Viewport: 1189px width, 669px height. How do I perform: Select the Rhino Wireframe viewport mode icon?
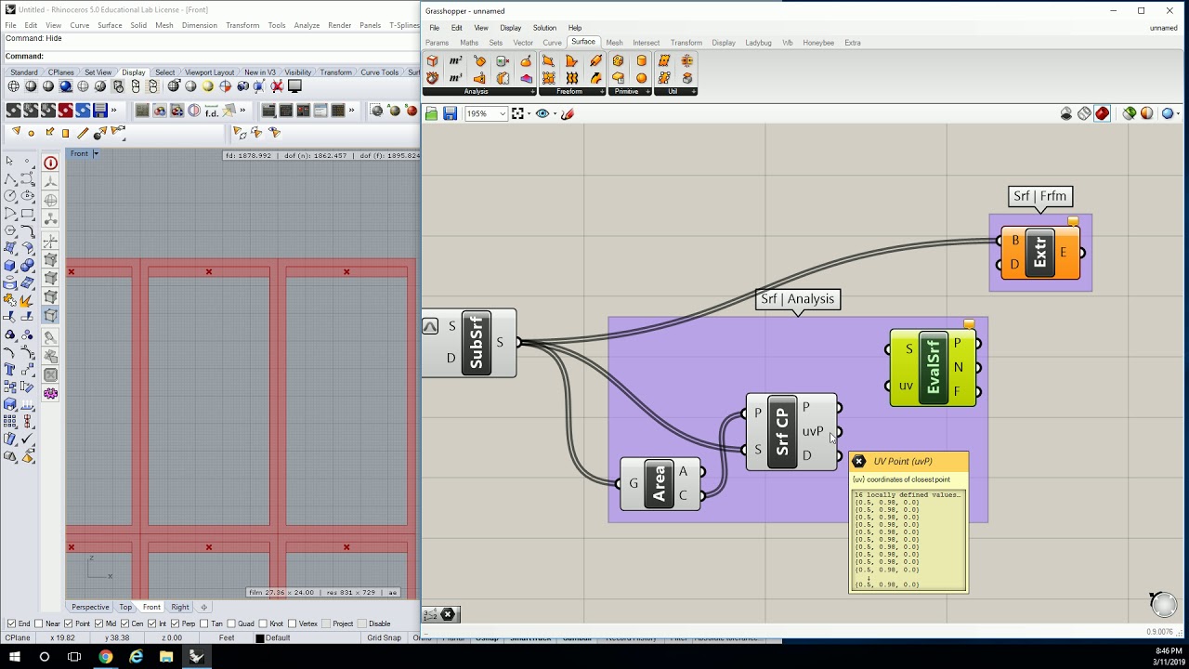13,86
